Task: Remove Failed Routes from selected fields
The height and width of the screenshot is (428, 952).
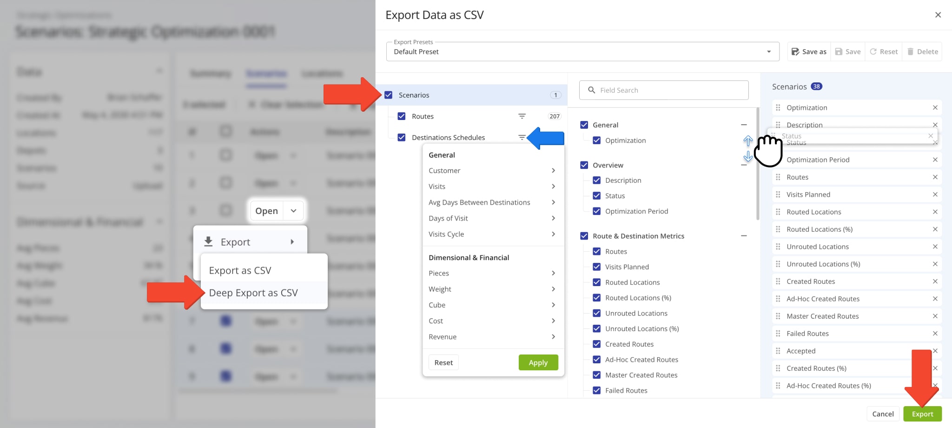Action: point(935,334)
